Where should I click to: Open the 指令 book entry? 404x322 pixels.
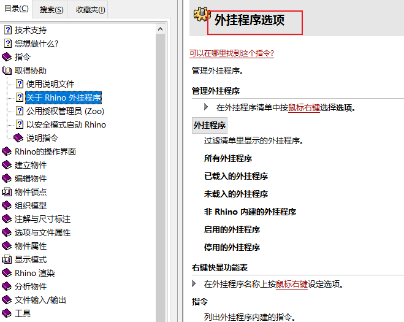tap(23, 57)
